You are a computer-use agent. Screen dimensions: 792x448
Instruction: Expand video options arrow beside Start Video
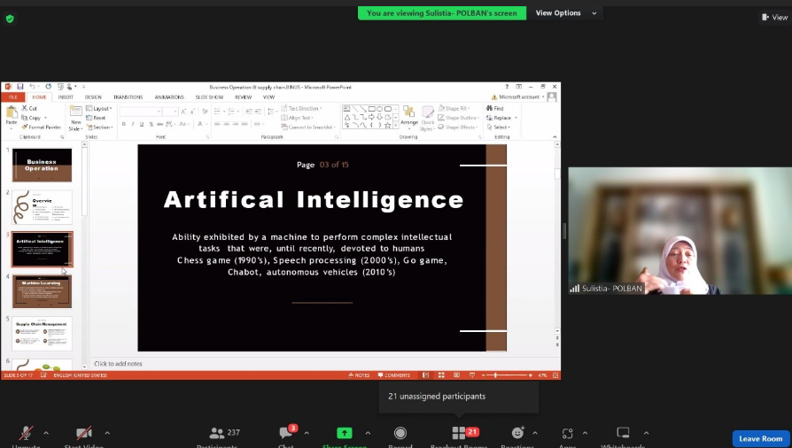[107, 433]
